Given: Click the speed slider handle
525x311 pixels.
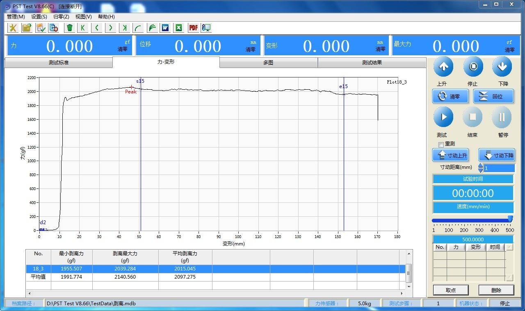Looking at the screenshot, I should pos(510,219).
